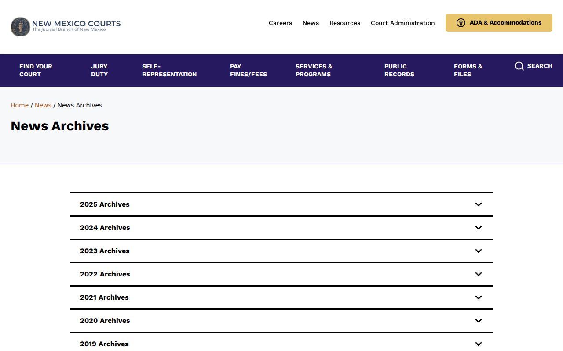Open the Self-Representation menu

(169, 70)
